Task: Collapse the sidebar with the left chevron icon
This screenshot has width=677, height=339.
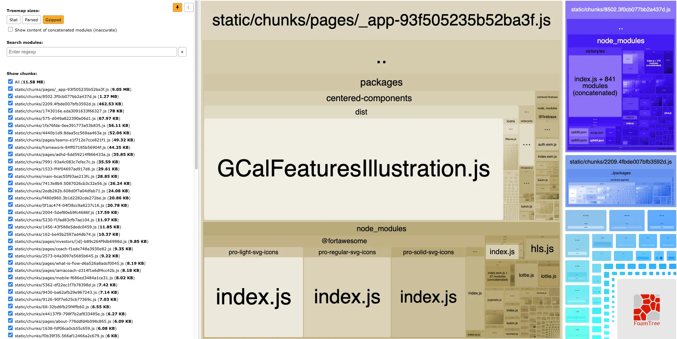Action: pos(189,7)
